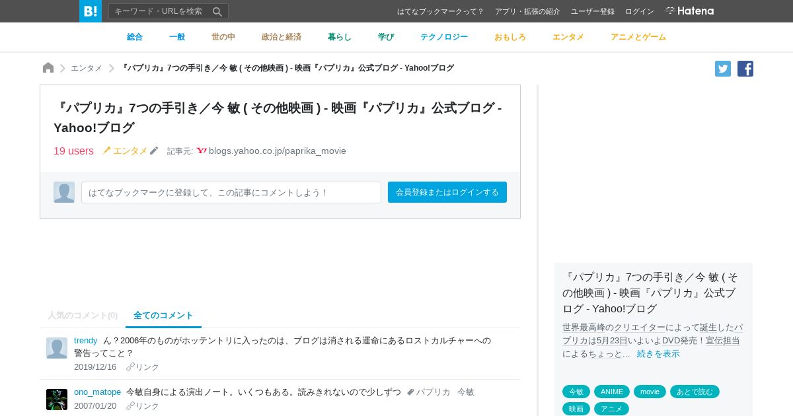Open ono_matope username link
The image size is (793, 416).
pyautogui.click(x=98, y=392)
